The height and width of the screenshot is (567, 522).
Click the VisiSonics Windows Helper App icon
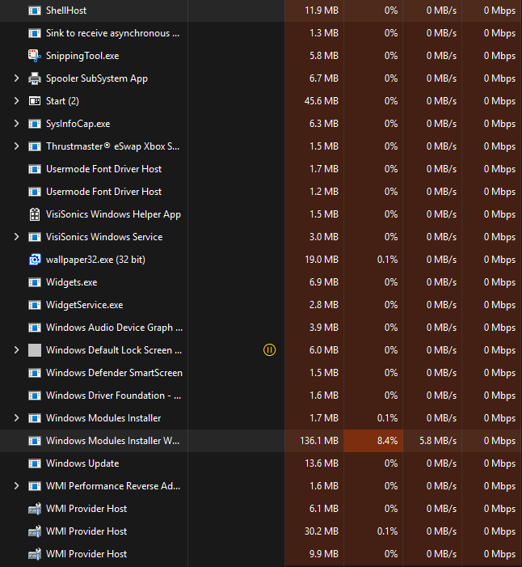[x=35, y=214]
